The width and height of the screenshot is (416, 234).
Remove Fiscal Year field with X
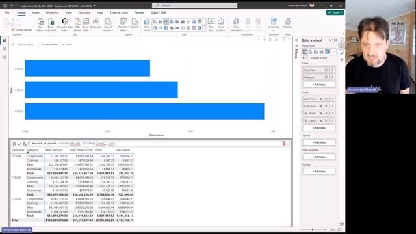326,70
